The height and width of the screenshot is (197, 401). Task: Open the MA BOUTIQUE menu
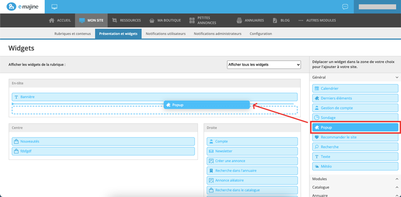click(165, 21)
